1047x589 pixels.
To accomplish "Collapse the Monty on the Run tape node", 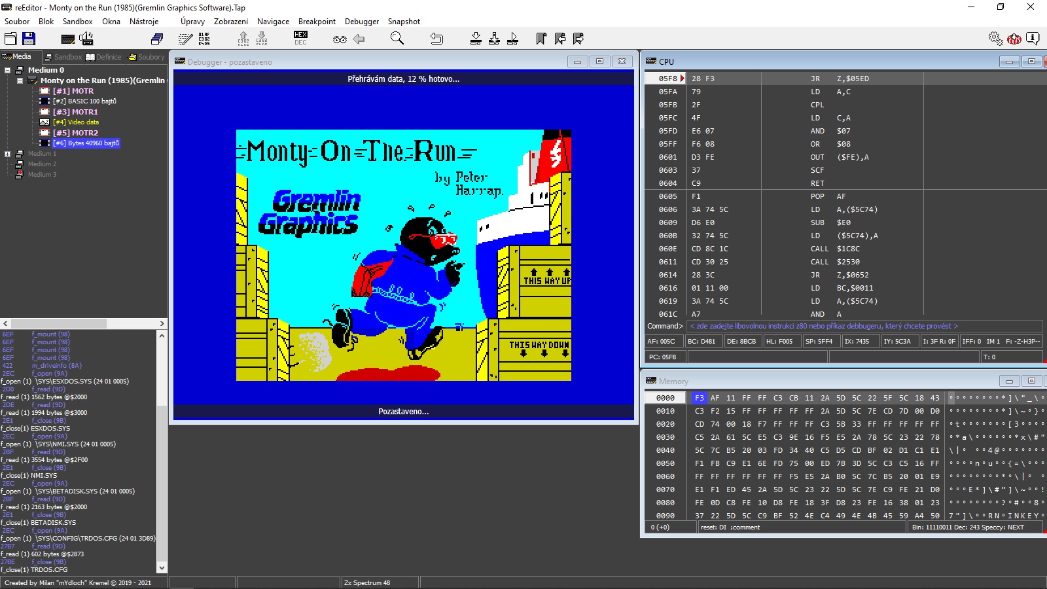I will click(x=20, y=80).
